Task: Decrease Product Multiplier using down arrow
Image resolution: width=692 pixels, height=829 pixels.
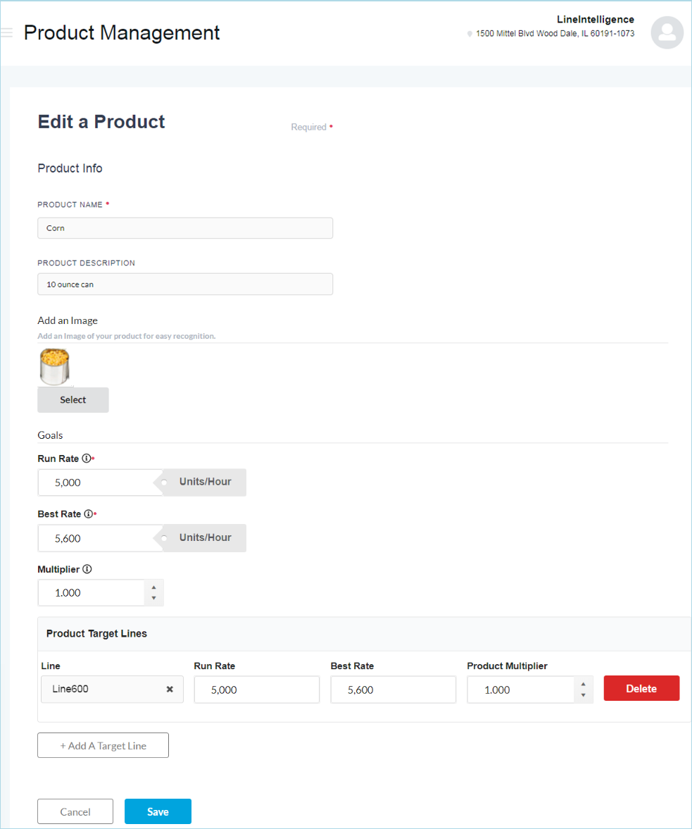Action: click(583, 696)
